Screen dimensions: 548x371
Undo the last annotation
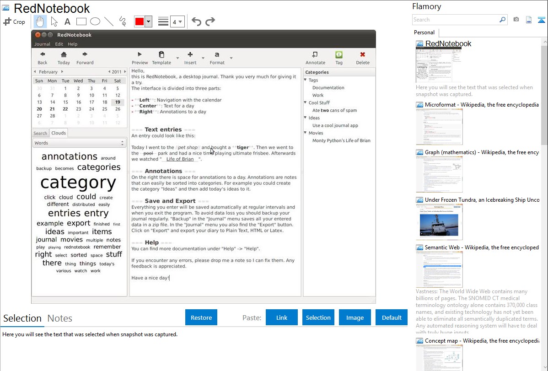coord(196,22)
